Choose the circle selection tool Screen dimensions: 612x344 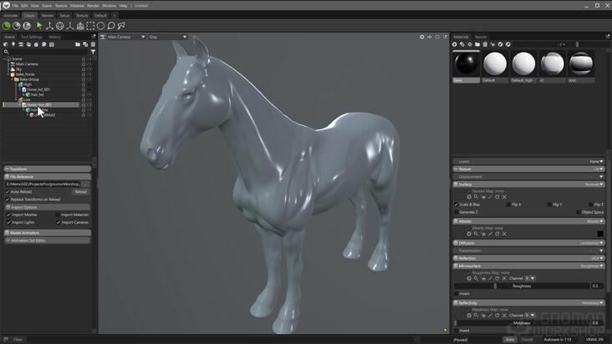tap(100, 26)
